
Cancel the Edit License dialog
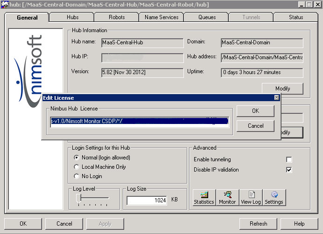pyautogui.click(x=255, y=126)
